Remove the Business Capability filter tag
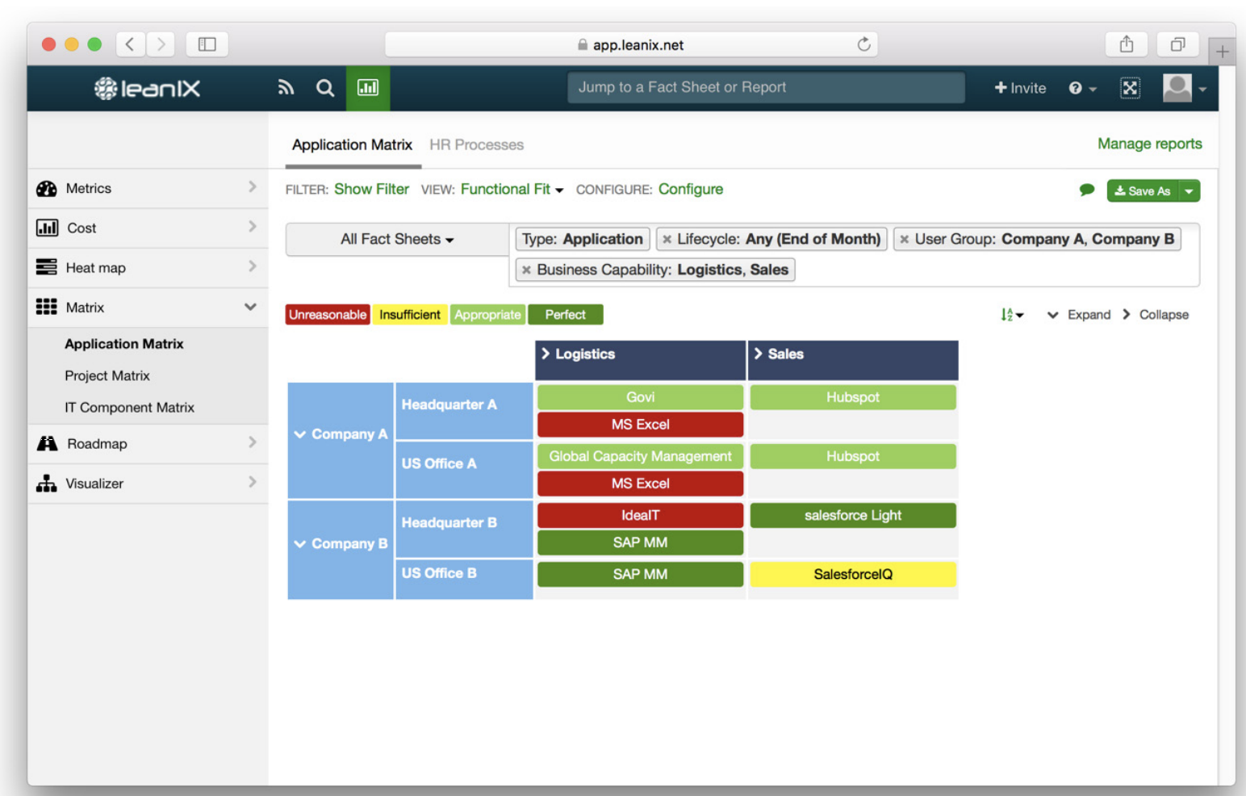The width and height of the screenshot is (1246, 796). click(526, 270)
